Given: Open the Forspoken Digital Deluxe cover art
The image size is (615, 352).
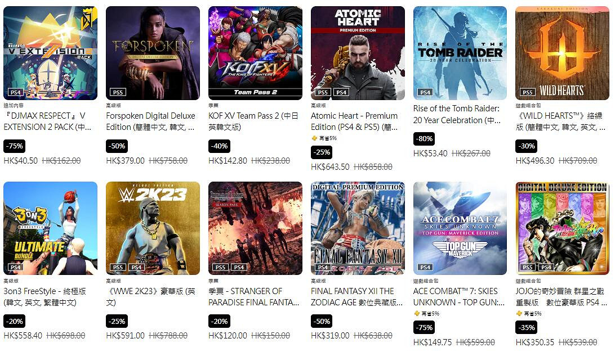Looking at the screenshot, I should [153, 53].
